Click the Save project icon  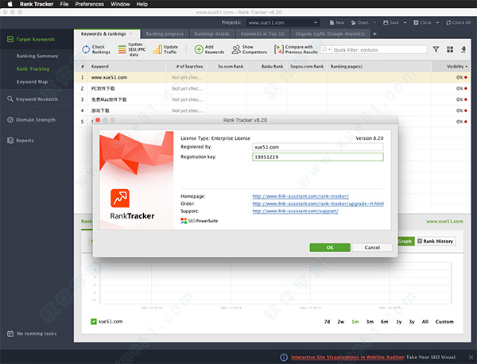pos(386,22)
